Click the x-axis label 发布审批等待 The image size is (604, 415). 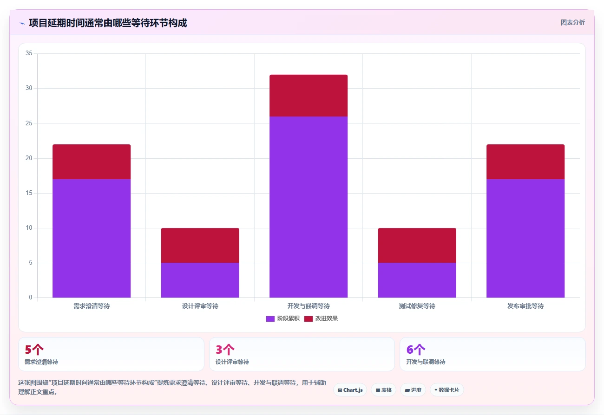click(525, 306)
